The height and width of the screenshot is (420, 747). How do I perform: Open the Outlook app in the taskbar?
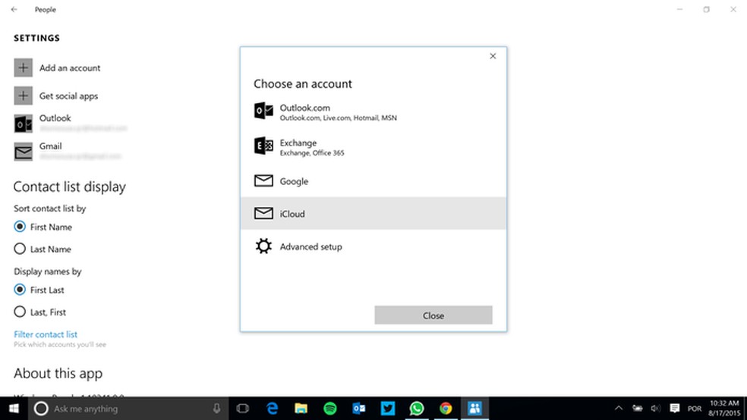tap(359, 409)
